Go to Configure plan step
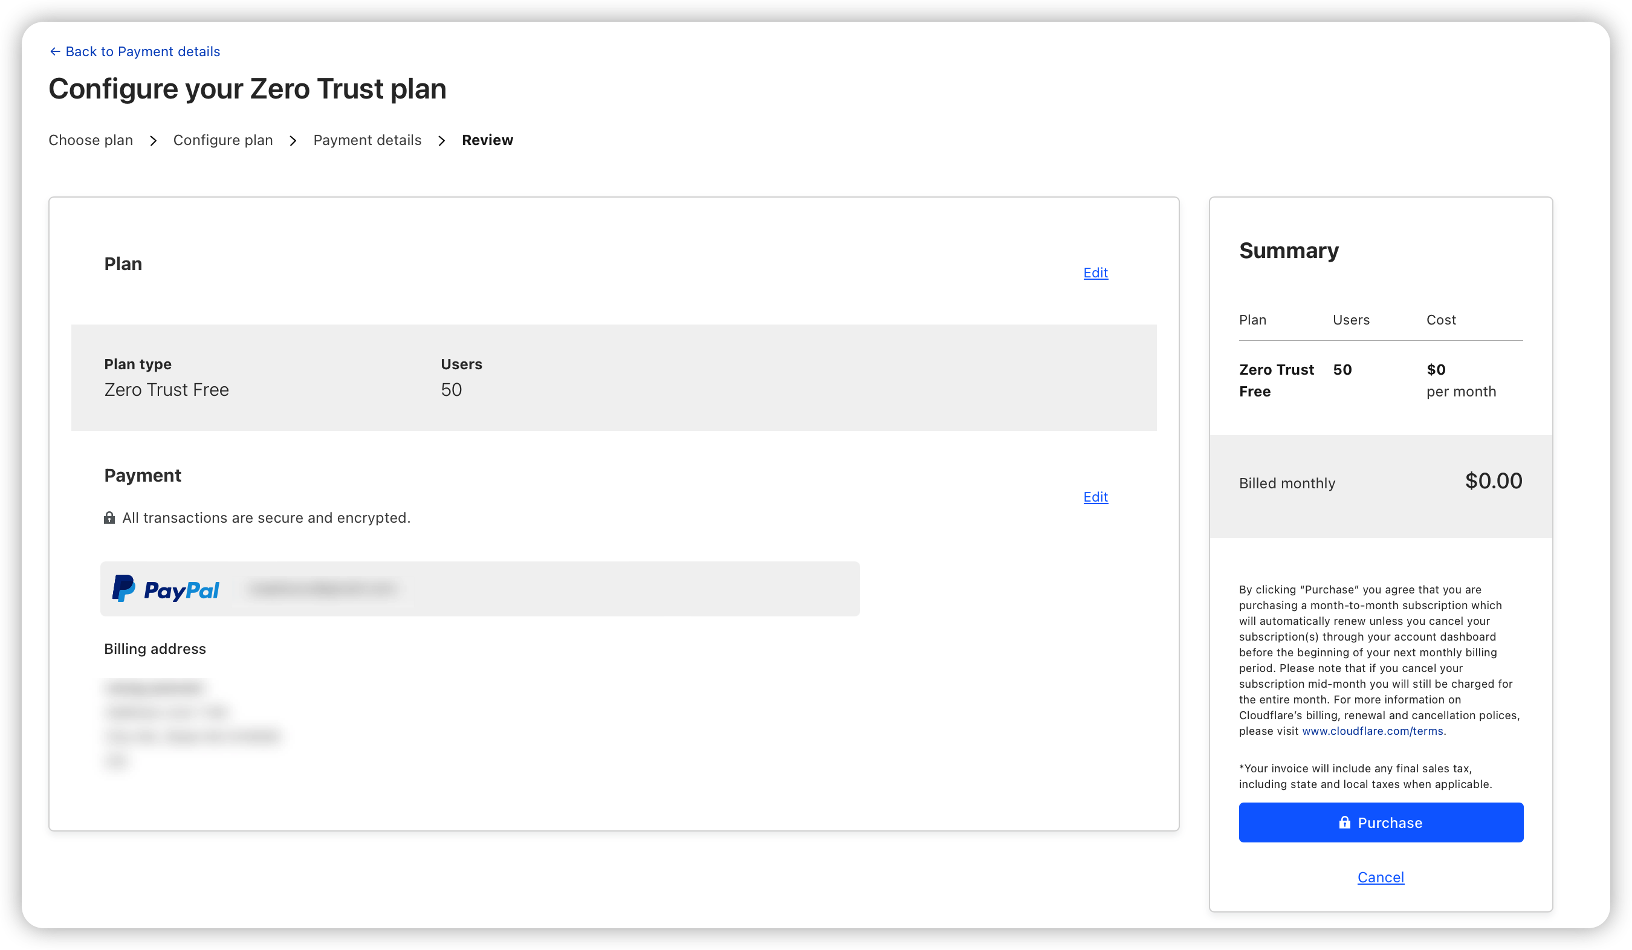 223,141
